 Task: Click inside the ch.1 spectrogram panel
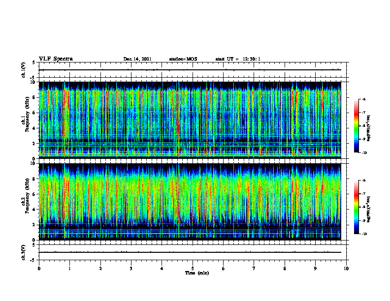pyautogui.click(x=190, y=120)
